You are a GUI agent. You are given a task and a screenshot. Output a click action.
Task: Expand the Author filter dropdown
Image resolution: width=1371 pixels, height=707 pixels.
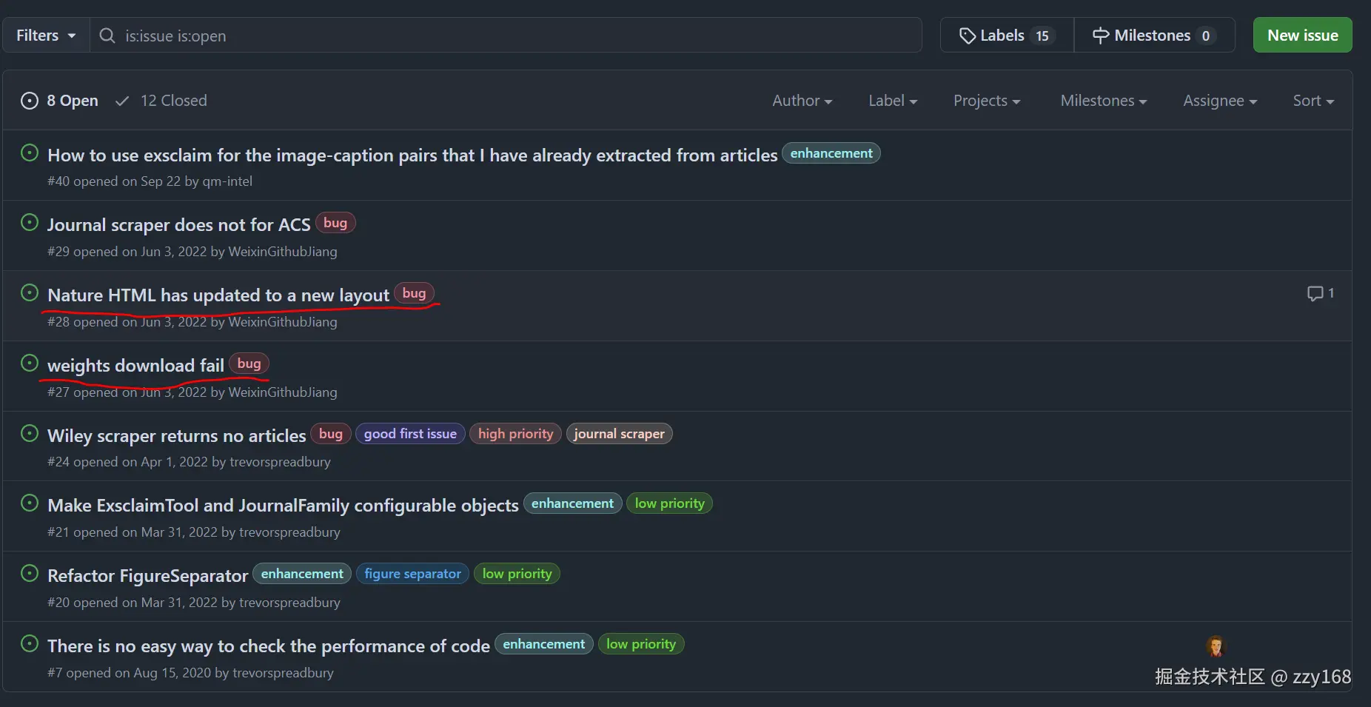tap(802, 101)
